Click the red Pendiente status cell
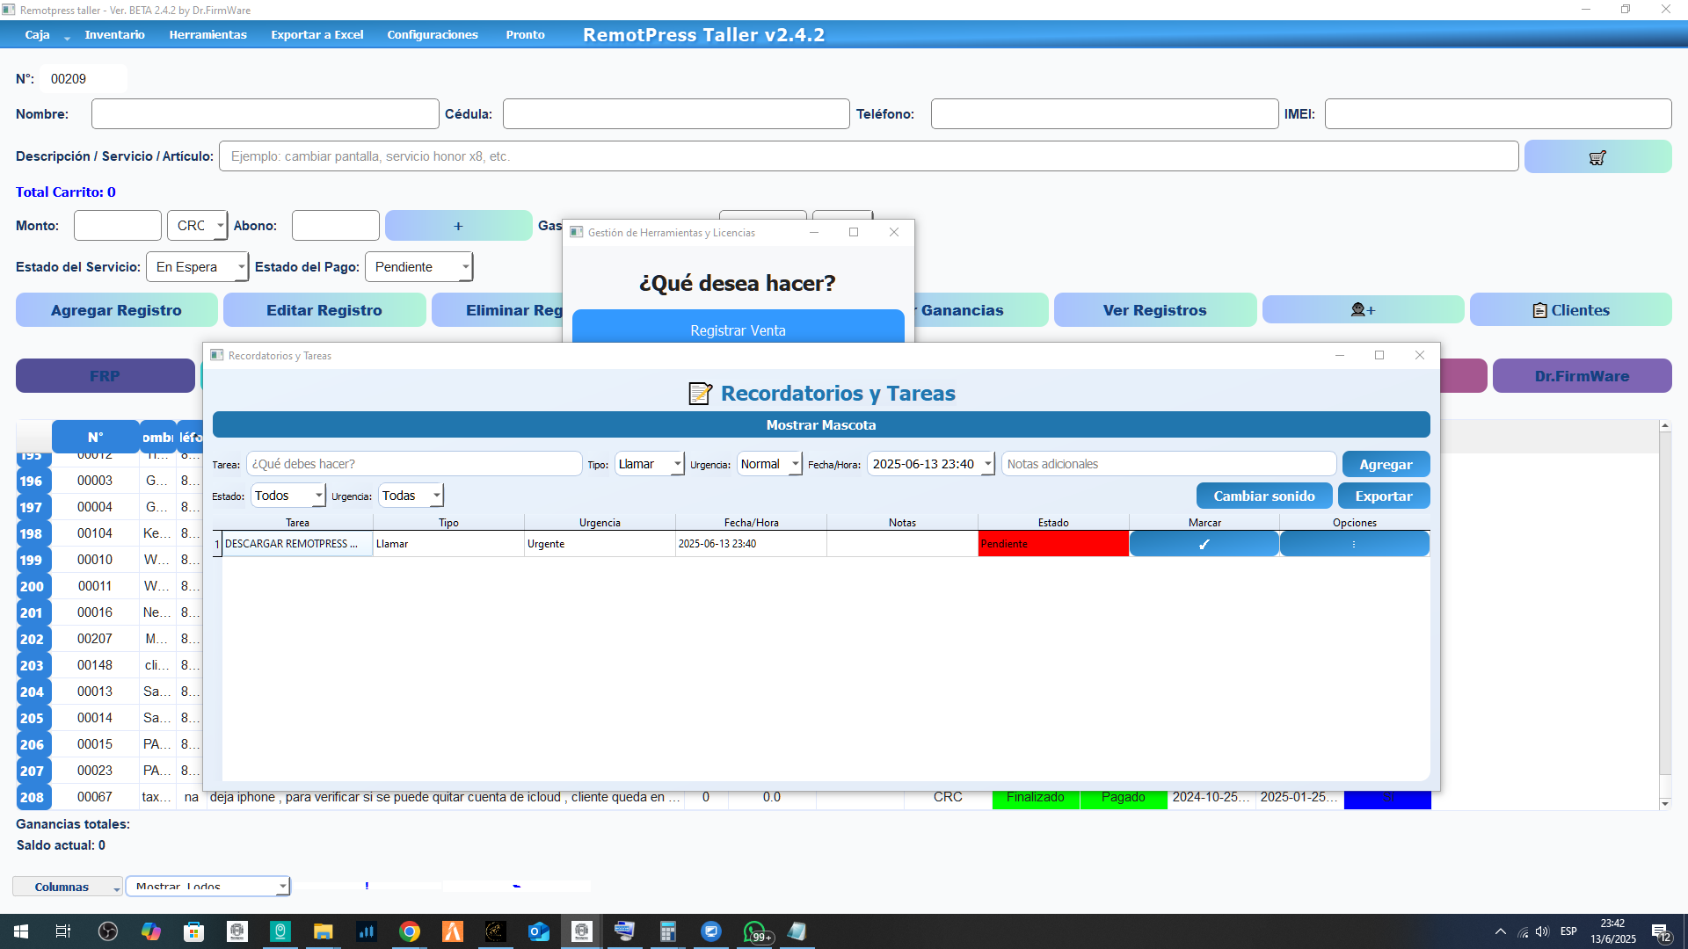Viewport: 1688px width, 949px height. (1052, 544)
